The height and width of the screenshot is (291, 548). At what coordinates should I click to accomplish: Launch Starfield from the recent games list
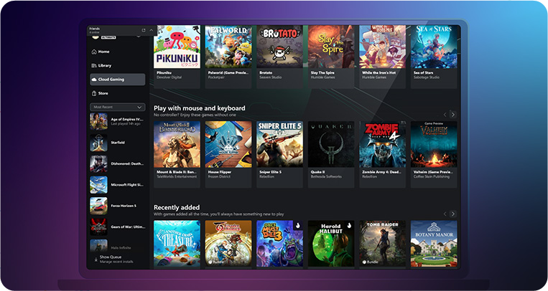pyautogui.click(x=117, y=143)
